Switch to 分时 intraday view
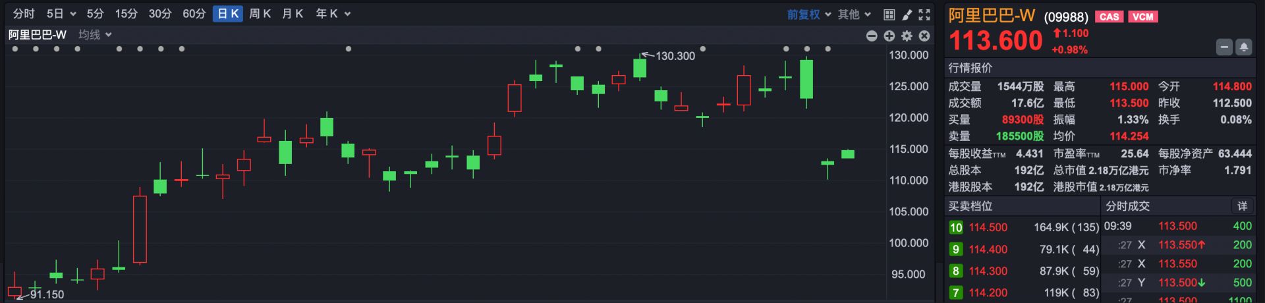Image resolution: width=1265 pixels, height=303 pixels. (x=24, y=14)
